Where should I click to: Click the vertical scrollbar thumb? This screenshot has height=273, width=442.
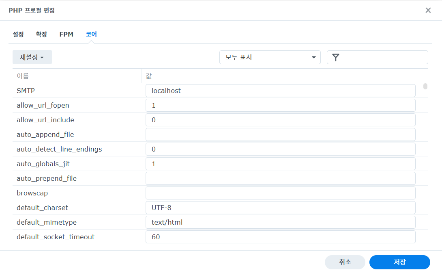[x=425, y=86]
